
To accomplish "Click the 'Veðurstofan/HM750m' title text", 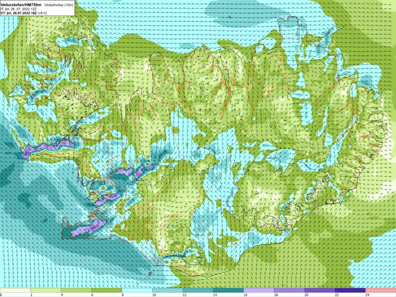I will click(x=21, y=5).
